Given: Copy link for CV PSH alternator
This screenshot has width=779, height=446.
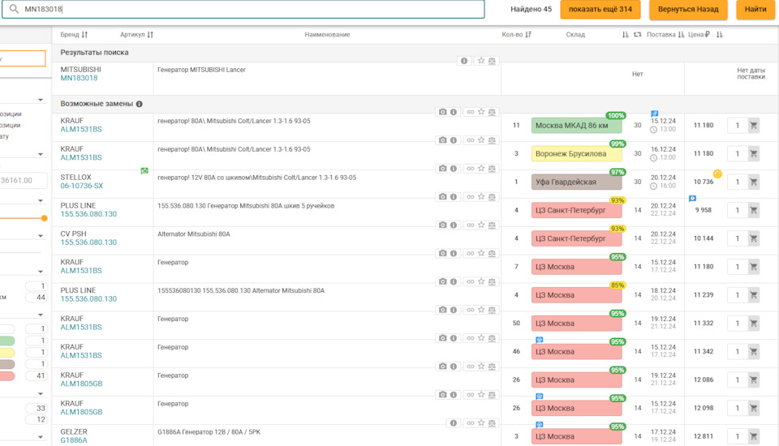Looking at the screenshot, I should (470, 225).
